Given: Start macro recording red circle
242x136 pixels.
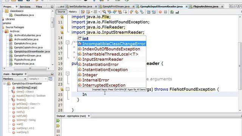Looking at the screenshot, I should (x=160, y=12).
